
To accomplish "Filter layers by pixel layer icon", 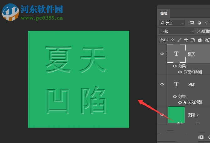I will 192,23.
